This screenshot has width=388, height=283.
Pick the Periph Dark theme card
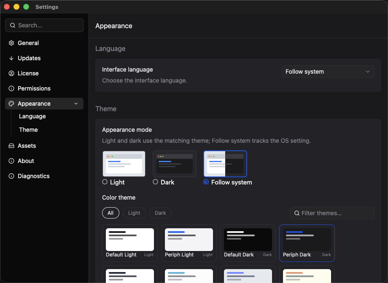[x=307, y=243]
